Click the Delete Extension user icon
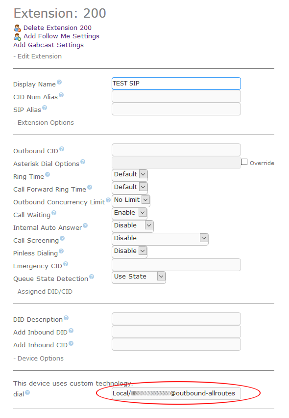This screenshot has height=418, width=289. pos(17,28)
